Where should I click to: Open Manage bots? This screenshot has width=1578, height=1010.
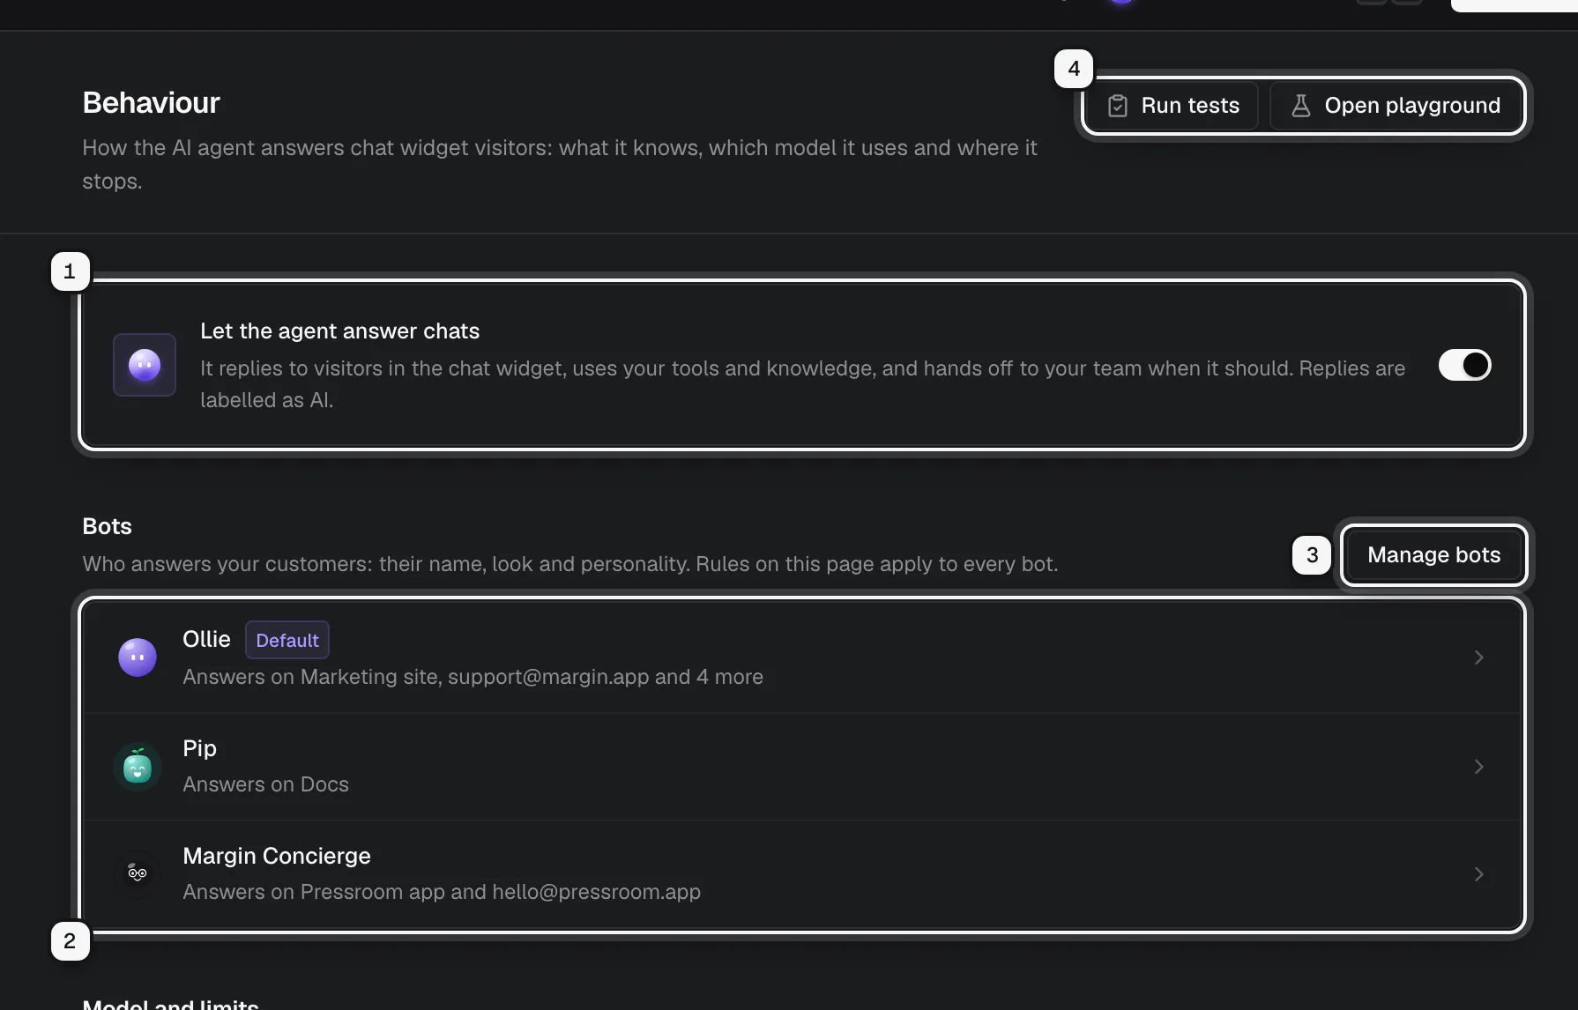coord(1433,555)
